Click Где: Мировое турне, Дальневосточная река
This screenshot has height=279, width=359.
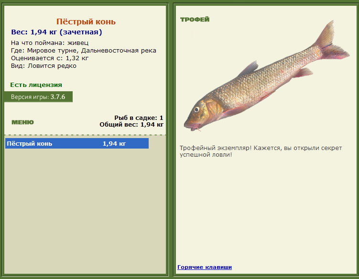(x=84, y=51)
